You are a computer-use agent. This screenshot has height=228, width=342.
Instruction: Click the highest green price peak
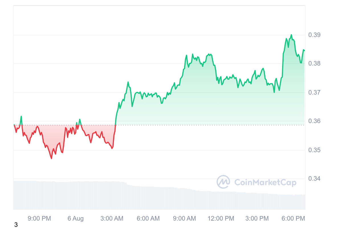pyautogui.click(x=291, y=35)
